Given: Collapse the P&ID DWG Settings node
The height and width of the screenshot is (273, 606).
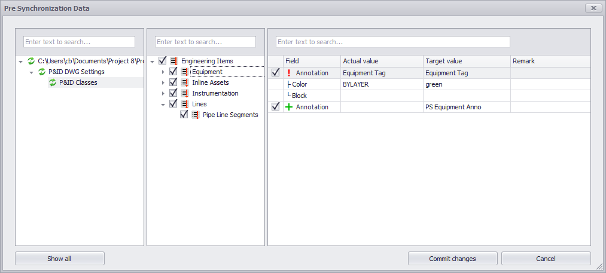Looking at the screenshot, I should [32, 72].
